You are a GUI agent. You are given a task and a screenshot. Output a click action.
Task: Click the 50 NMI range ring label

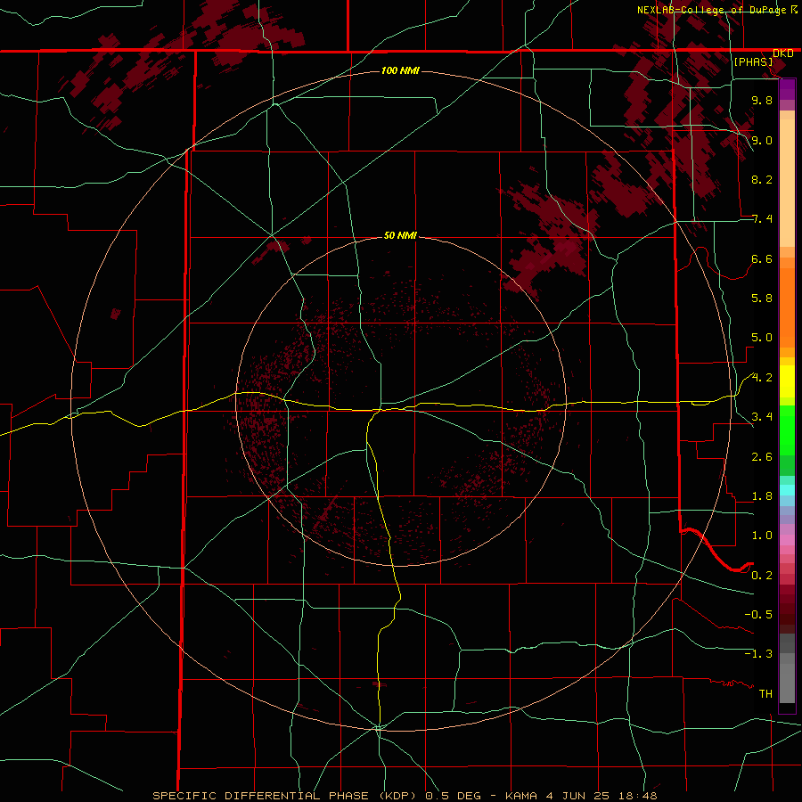pos(400,235)
